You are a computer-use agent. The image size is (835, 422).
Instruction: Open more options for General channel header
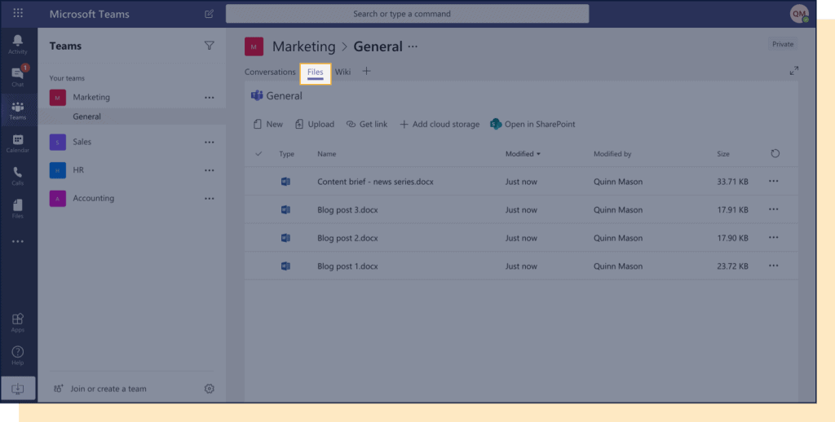413,46
